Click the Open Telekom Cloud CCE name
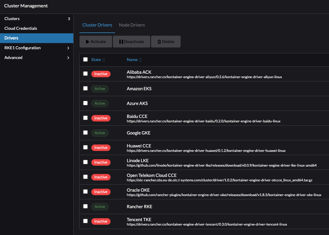This screenshot has height=235, width=329. (x=151, y=175)
